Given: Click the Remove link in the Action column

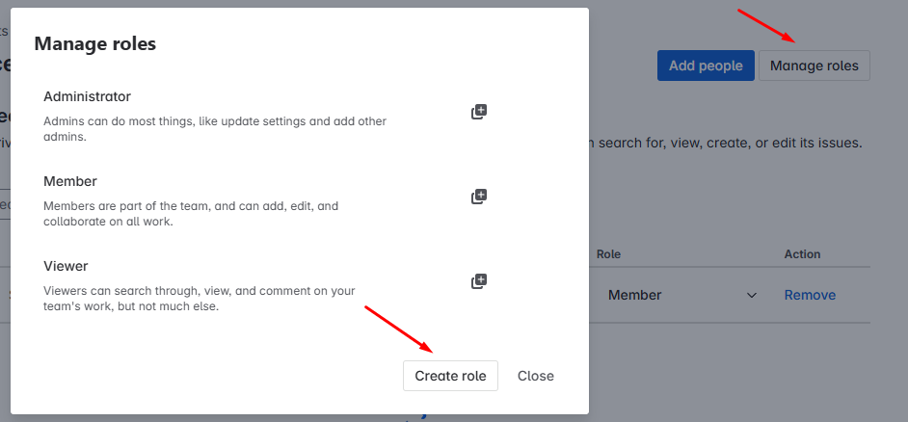Looking at the screenshot, I should pos(810,295).
